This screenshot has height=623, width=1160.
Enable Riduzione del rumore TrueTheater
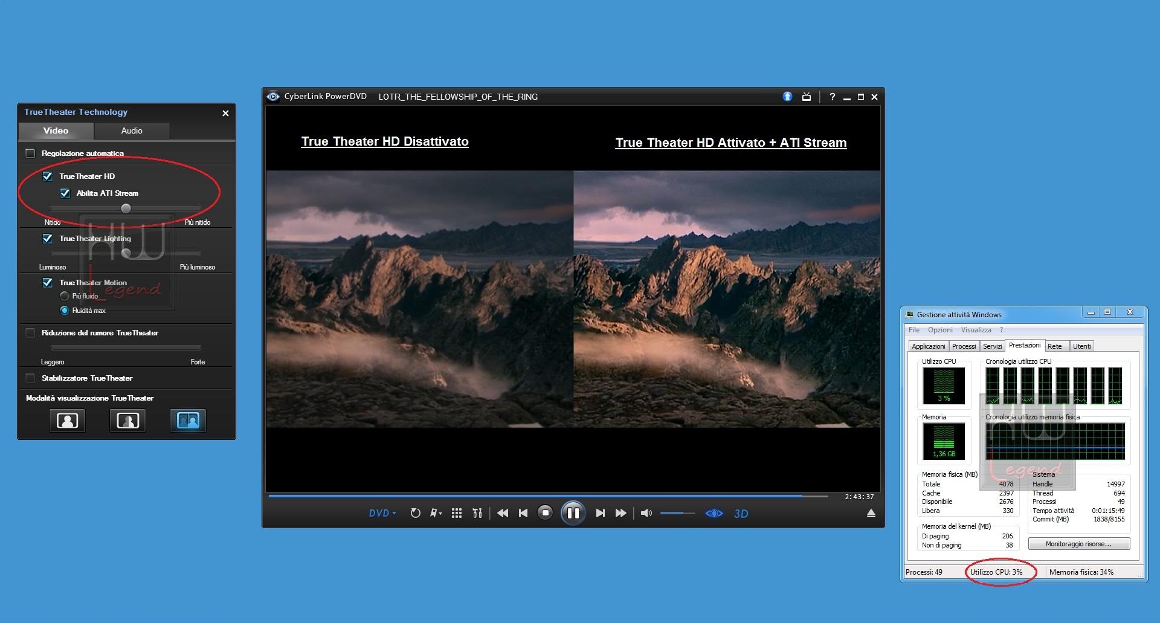[30, 333]
